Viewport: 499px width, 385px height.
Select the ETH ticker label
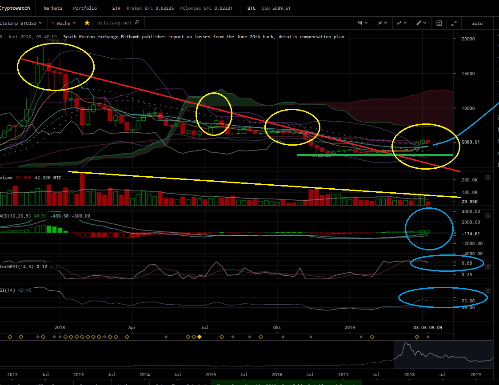tap(116, 8)
